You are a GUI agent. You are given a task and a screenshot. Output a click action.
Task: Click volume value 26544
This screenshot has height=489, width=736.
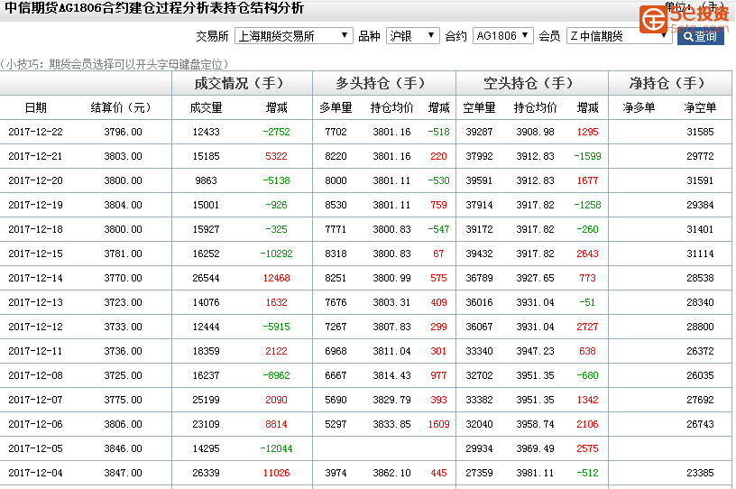(x=206, y=278)
